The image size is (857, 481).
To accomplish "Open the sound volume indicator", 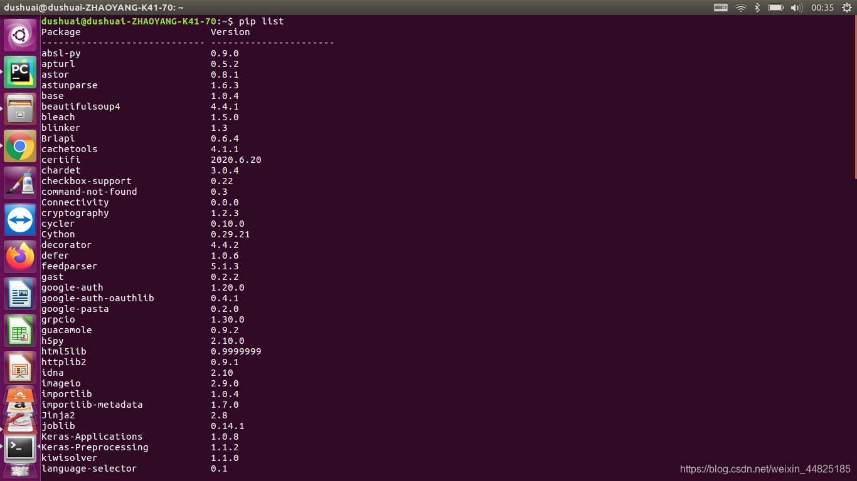I will click(797, 8).
